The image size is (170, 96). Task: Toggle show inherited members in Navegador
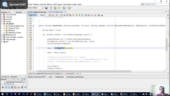coord(3,87)
